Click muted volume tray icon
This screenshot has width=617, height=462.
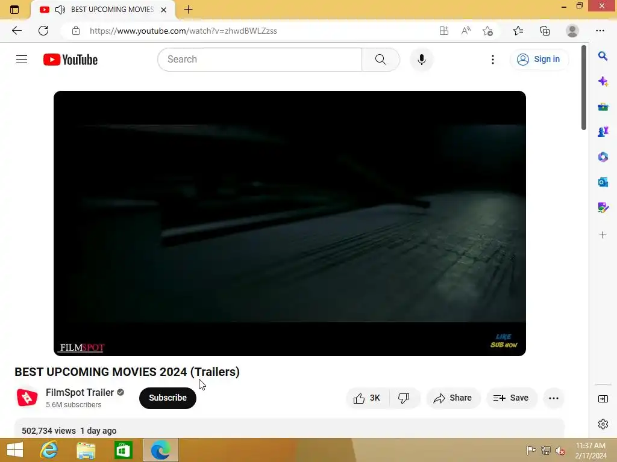(x=560, y=451)
